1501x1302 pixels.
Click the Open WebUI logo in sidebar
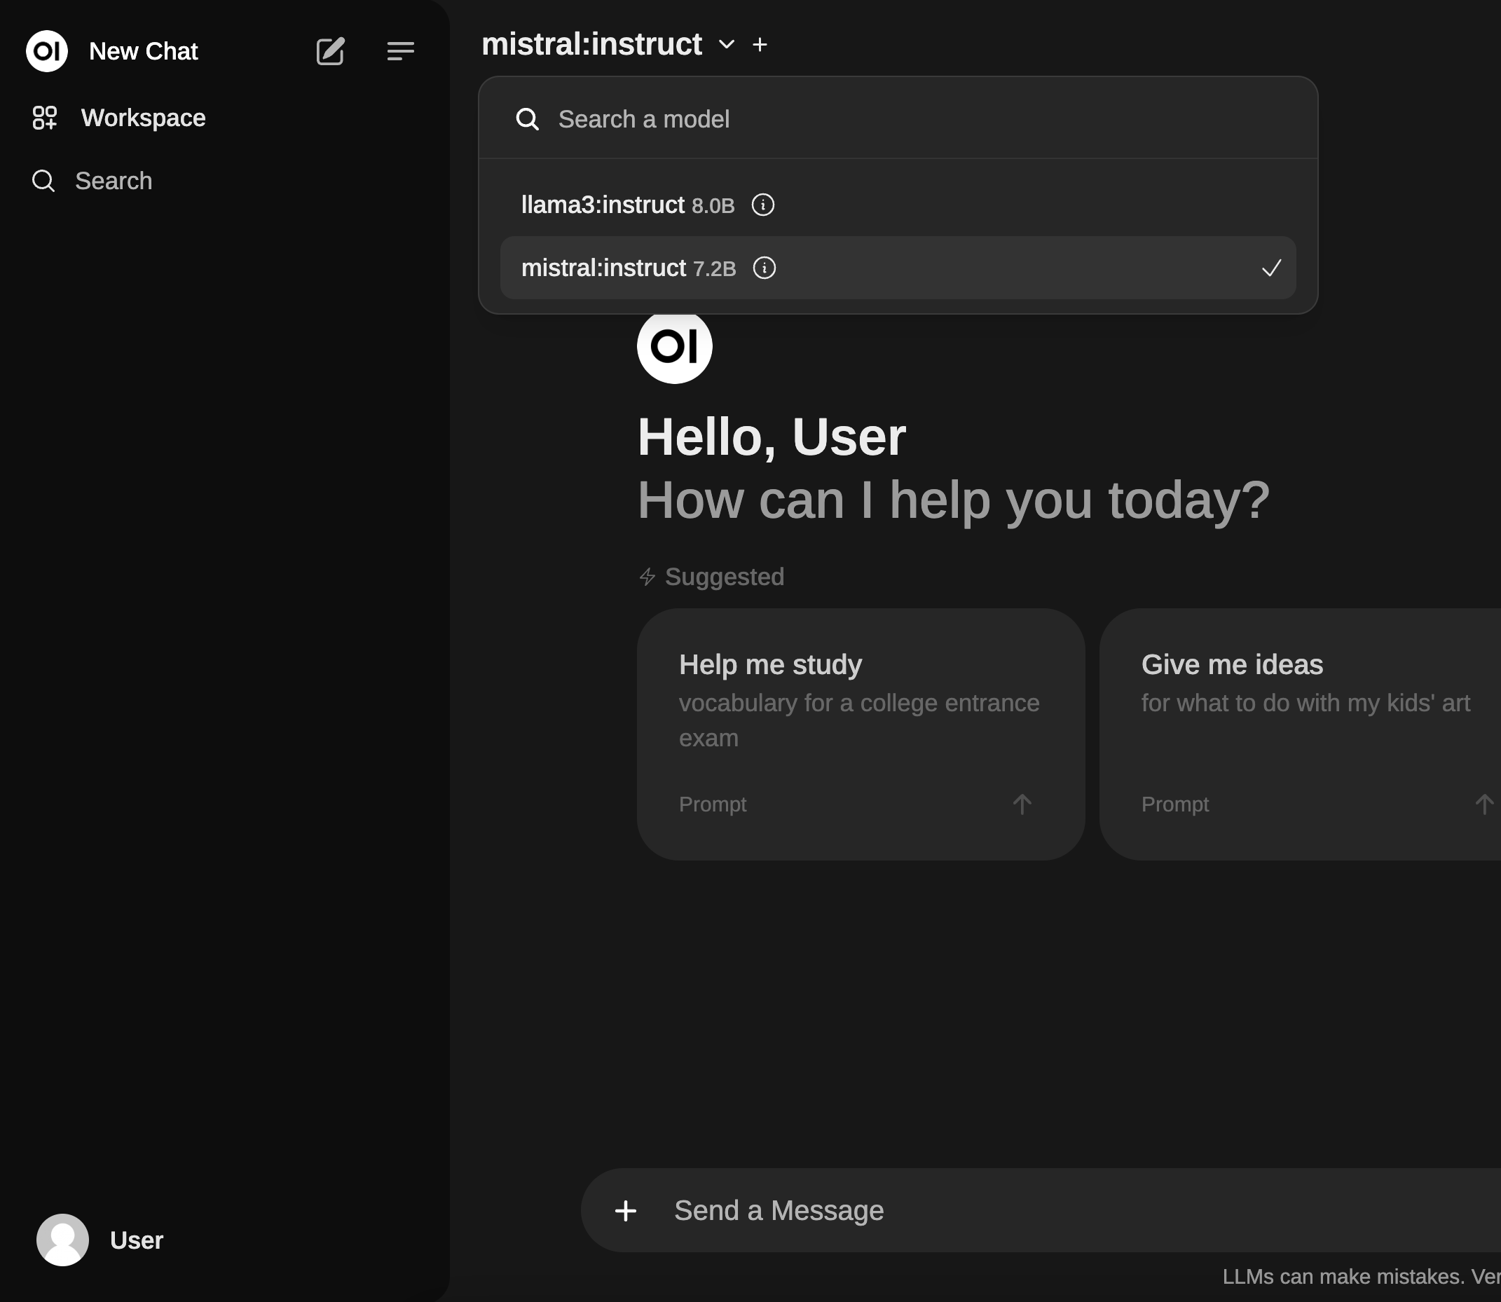pyautogui.click(x=46, y=51)
